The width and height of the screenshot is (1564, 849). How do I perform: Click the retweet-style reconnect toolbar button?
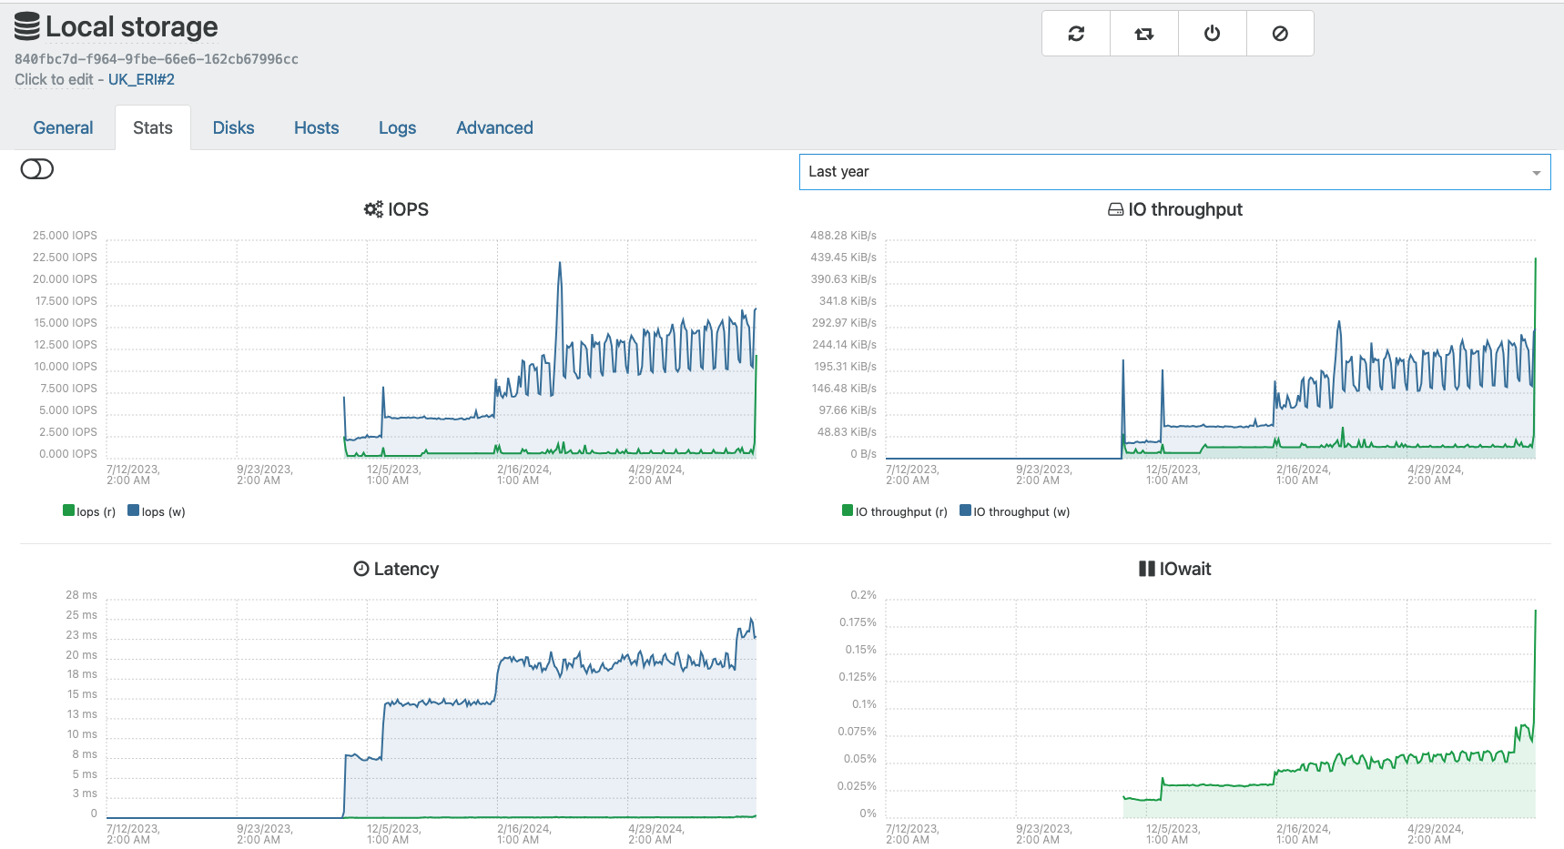coord(1144,34)
